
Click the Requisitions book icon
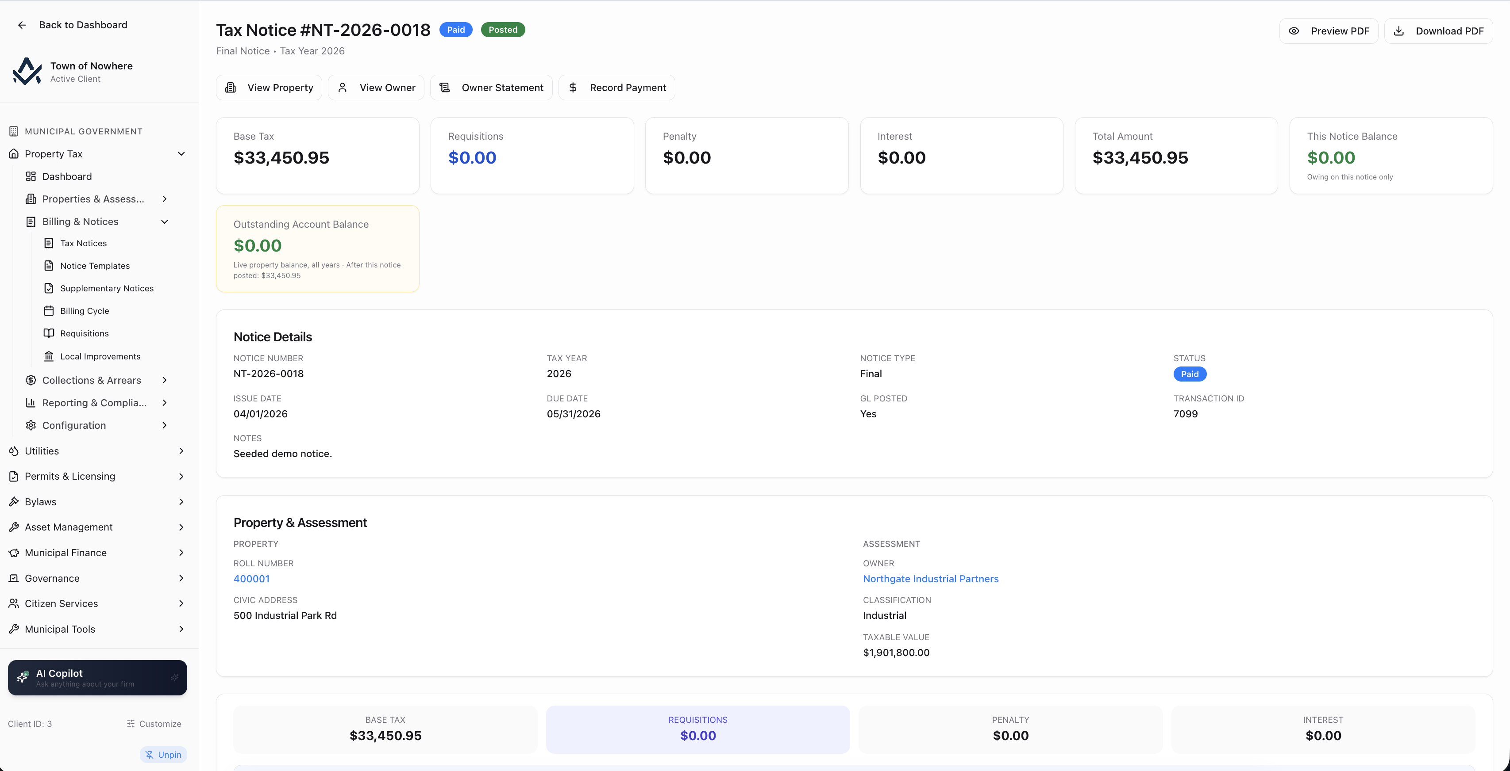click(49, 333)
